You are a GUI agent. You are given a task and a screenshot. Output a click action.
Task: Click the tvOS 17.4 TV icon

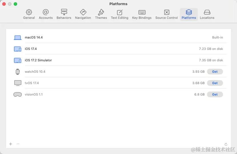18,83
